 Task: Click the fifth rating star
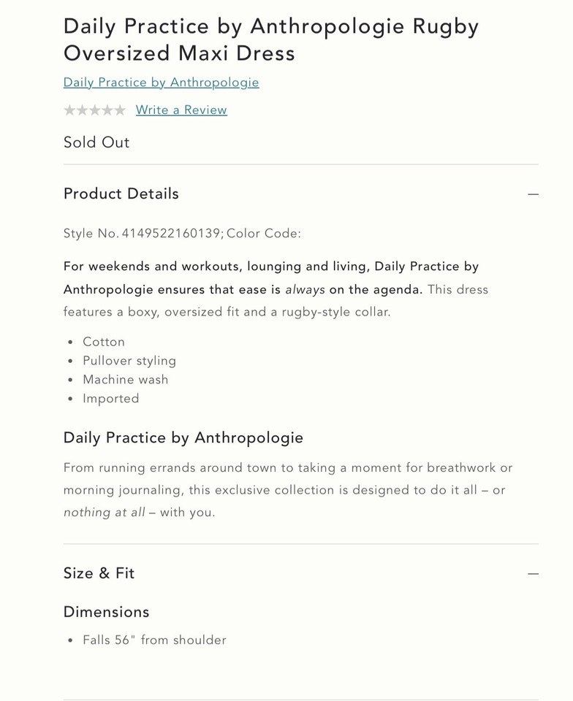120,110
